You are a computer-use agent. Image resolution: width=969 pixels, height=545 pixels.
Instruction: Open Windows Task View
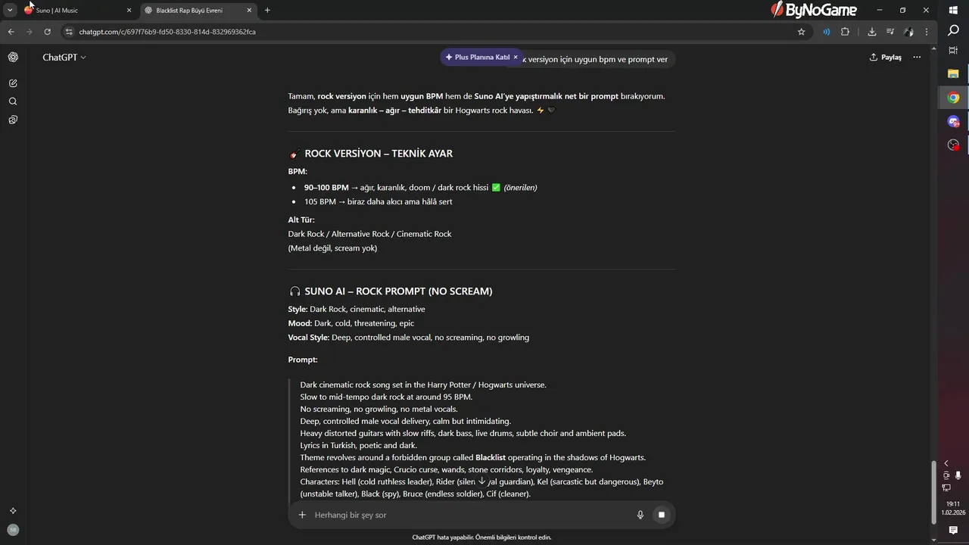click(953, 50)
